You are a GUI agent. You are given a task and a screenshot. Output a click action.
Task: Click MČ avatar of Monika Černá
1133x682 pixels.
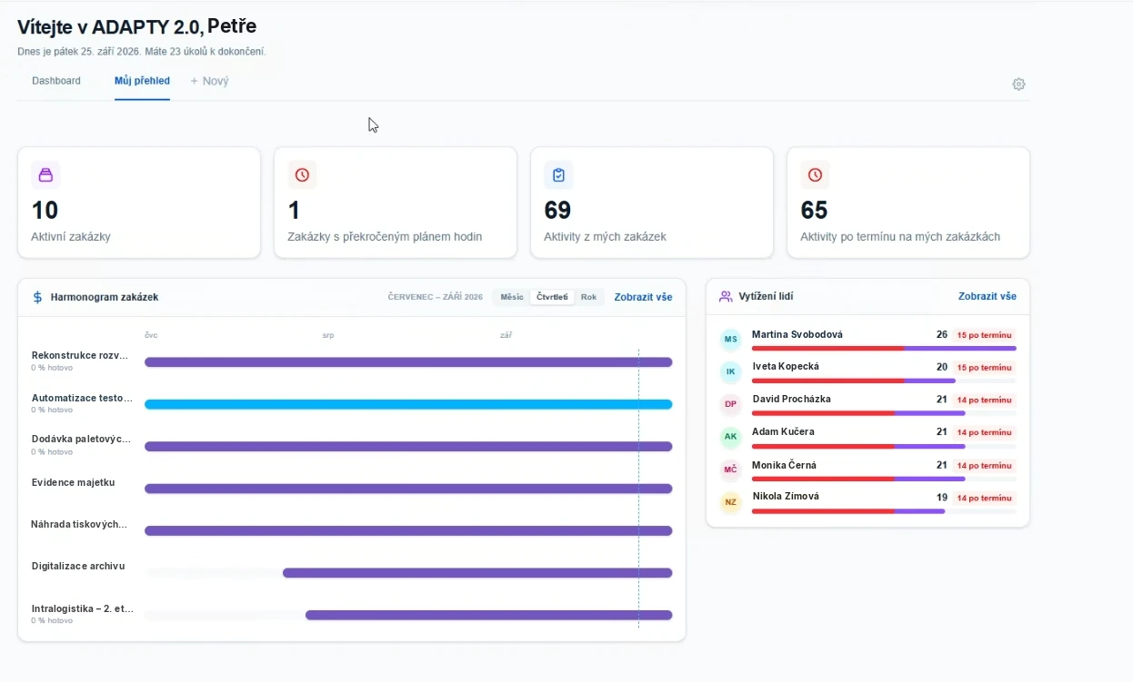click(731, 469)
